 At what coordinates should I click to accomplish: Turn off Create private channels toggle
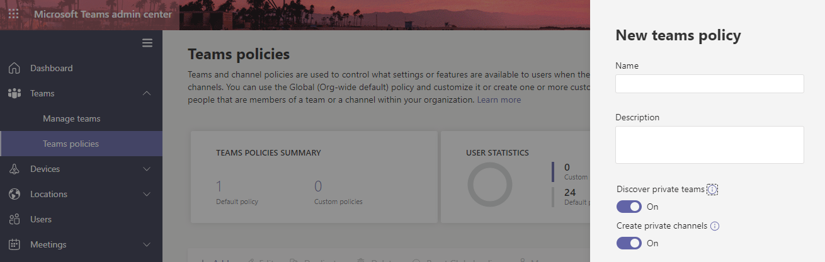pyautogui.click(x=629, y=243)
